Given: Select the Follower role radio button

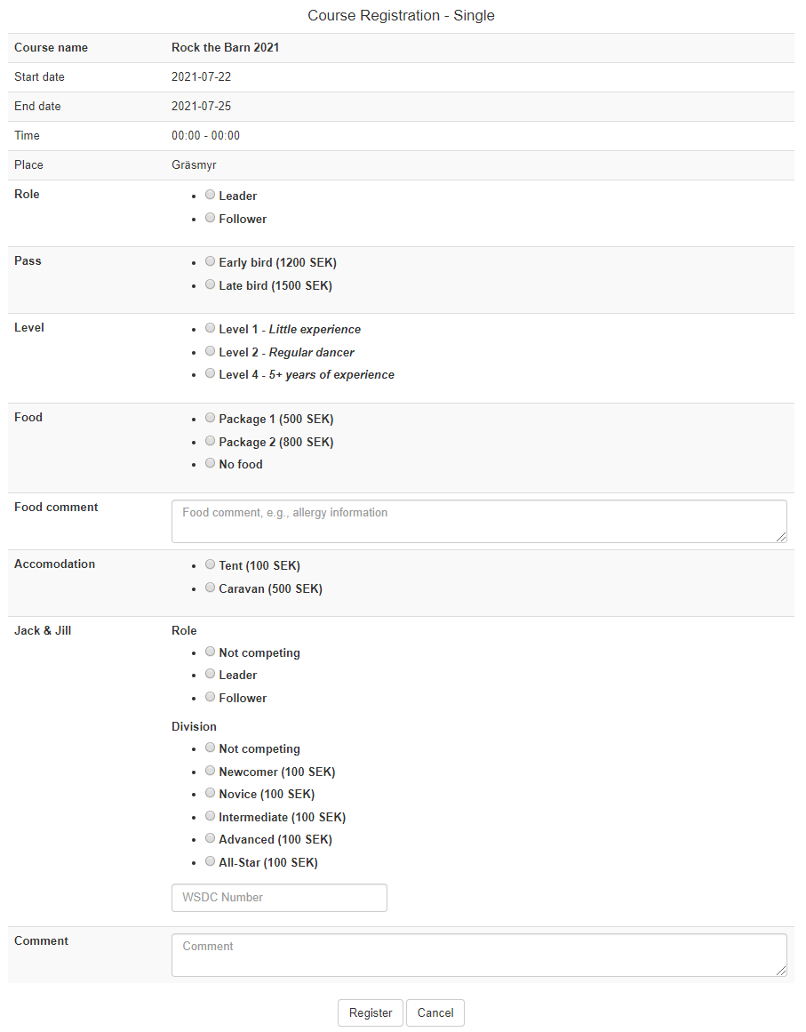Looking at the screenshot, I should pos(210,217).
